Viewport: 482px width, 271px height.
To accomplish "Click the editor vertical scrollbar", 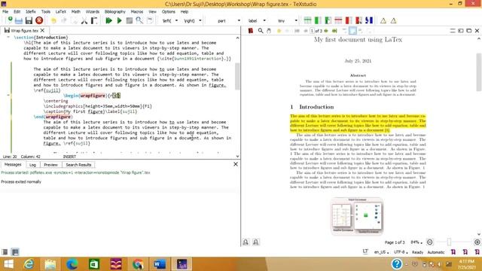I will click(x=237, y=77).
